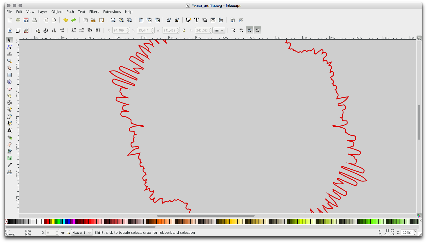Toggle color-managed view at canvas corner
The image size is (427, 243).
tap(419, 216)
